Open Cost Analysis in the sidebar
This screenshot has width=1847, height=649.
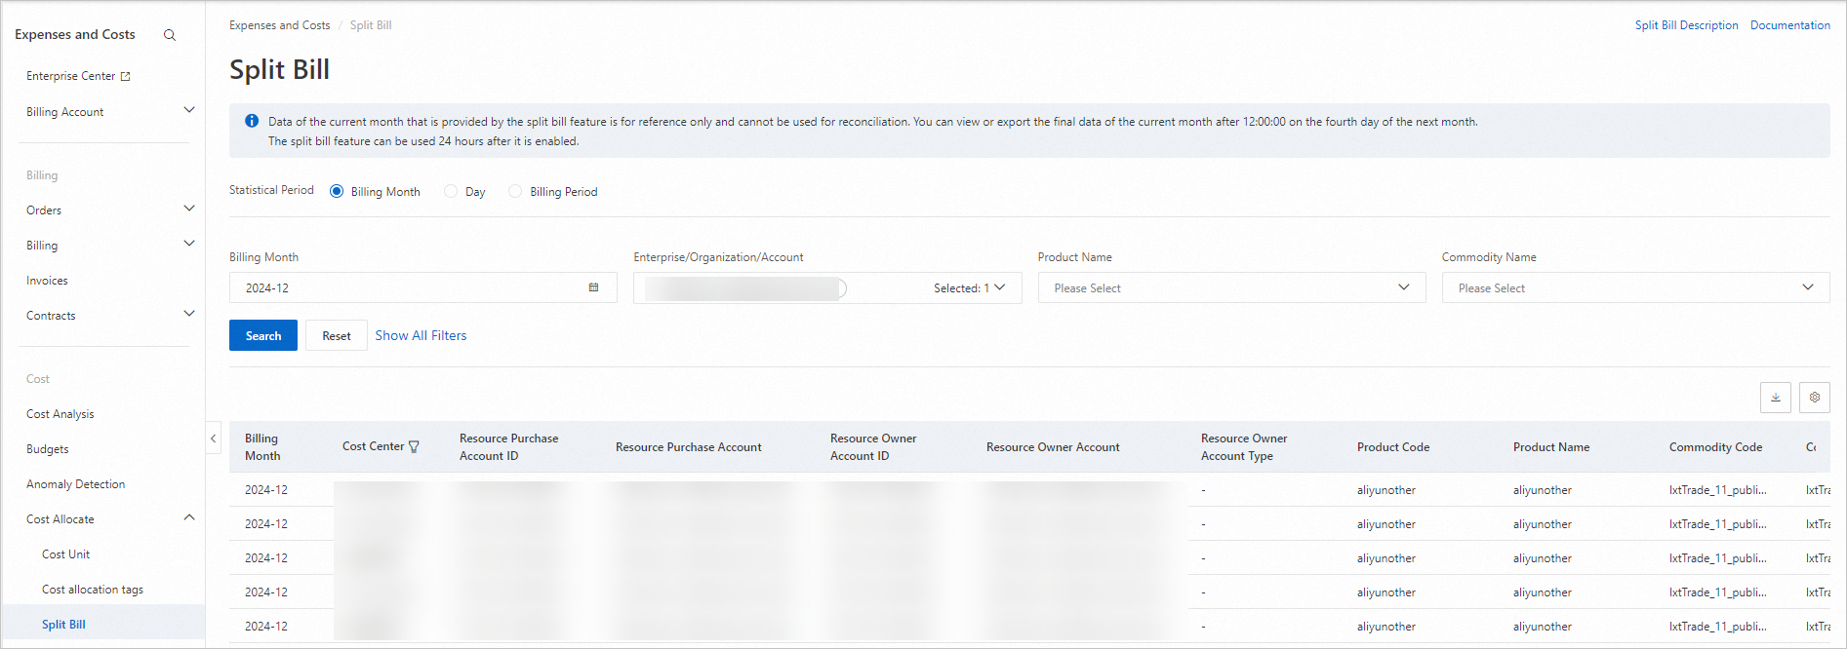tap(60, 414)
